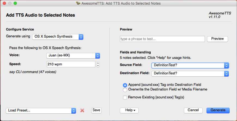
Task: Click the 'Configure Service' heading
Action: (20, 29)
